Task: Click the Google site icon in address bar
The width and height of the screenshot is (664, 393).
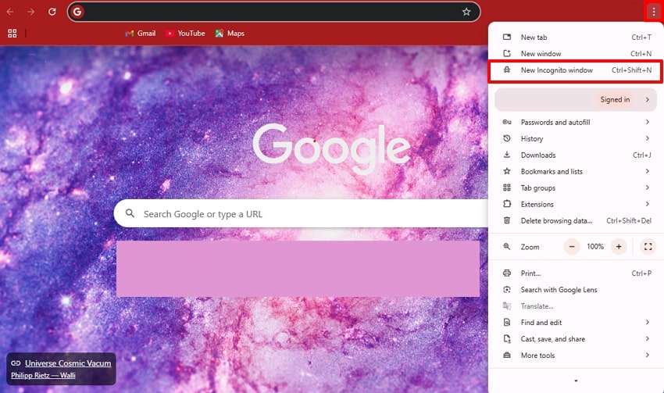Action: [77, 12]
